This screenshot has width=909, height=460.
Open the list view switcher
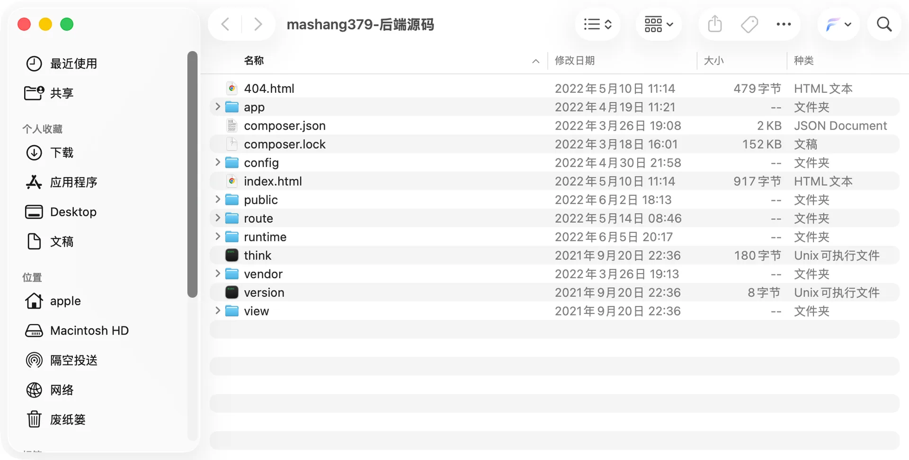[x=597, y=24]
